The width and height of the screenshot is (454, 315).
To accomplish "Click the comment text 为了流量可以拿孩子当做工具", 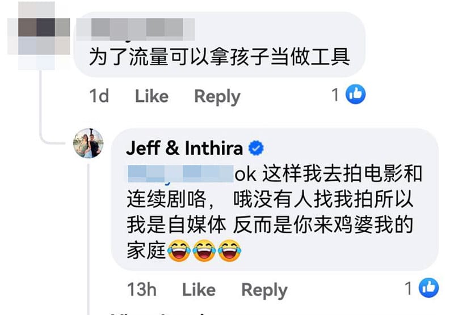I will coord(220,57).
